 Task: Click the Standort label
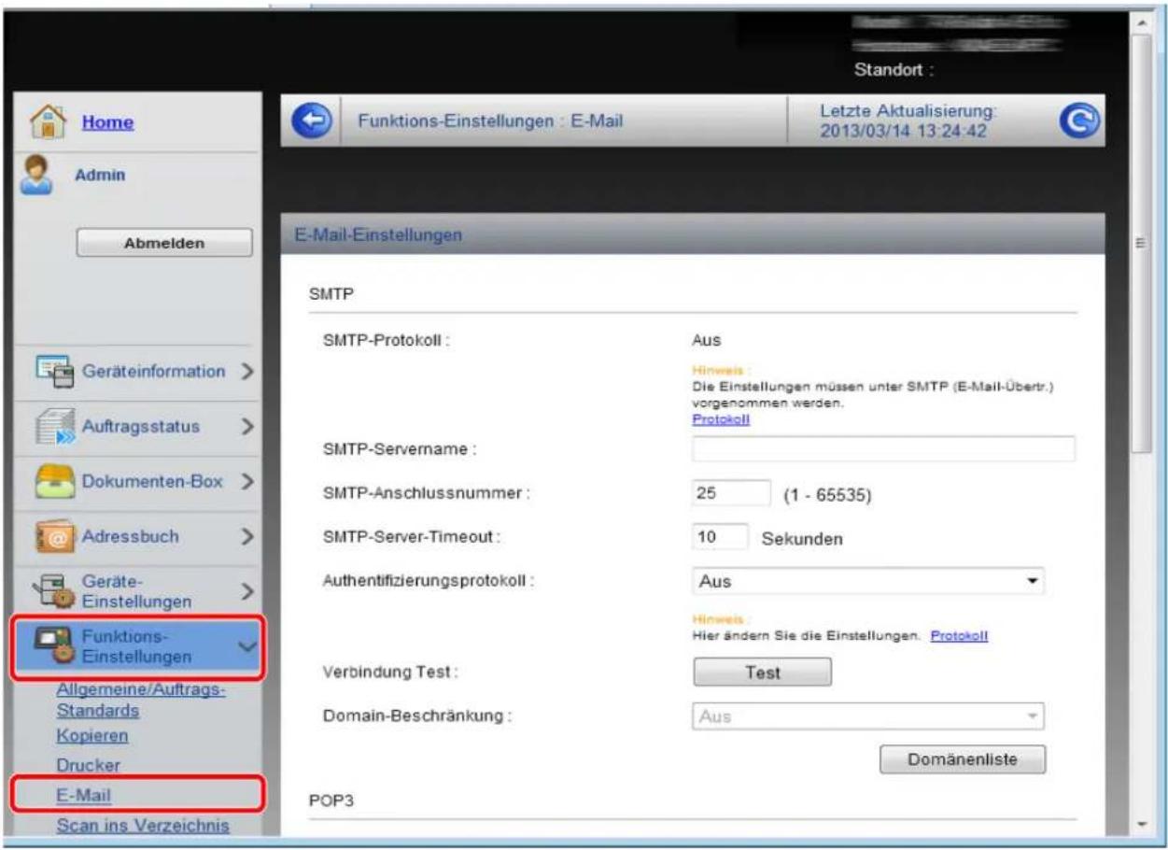click(894, 68)
